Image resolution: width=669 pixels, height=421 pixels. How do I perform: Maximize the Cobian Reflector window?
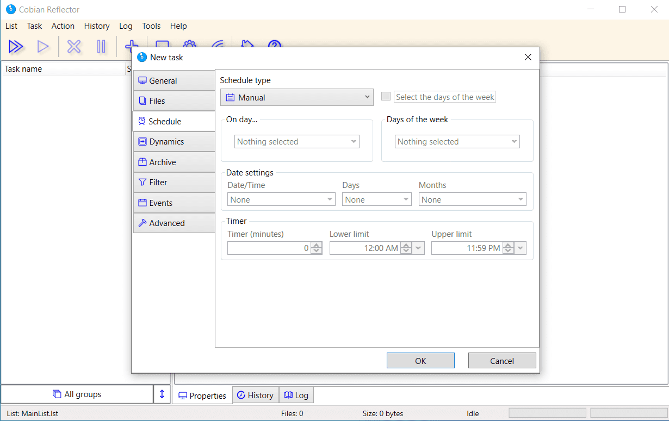622,9
